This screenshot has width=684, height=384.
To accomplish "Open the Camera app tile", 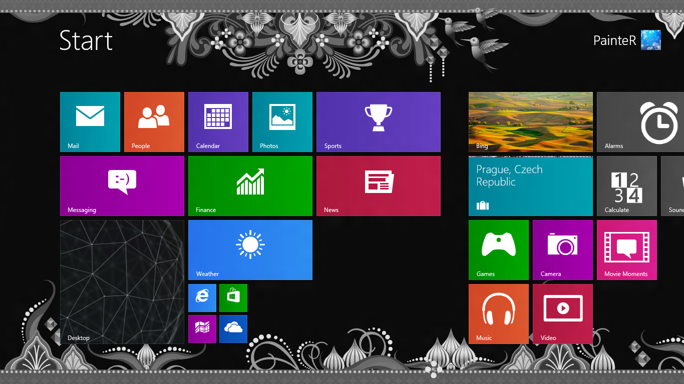I will point(563,249).
